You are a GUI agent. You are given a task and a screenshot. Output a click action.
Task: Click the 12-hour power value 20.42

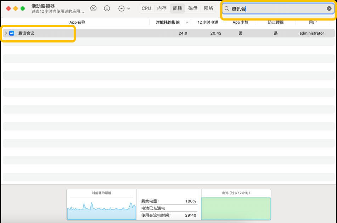pyautogui.click(x=216, y=33)
